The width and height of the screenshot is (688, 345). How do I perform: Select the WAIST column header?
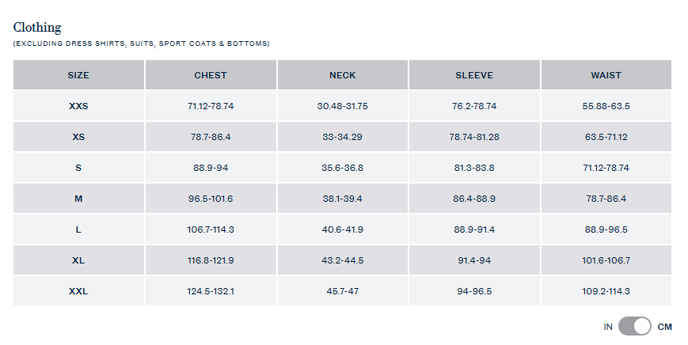(606, 75)
